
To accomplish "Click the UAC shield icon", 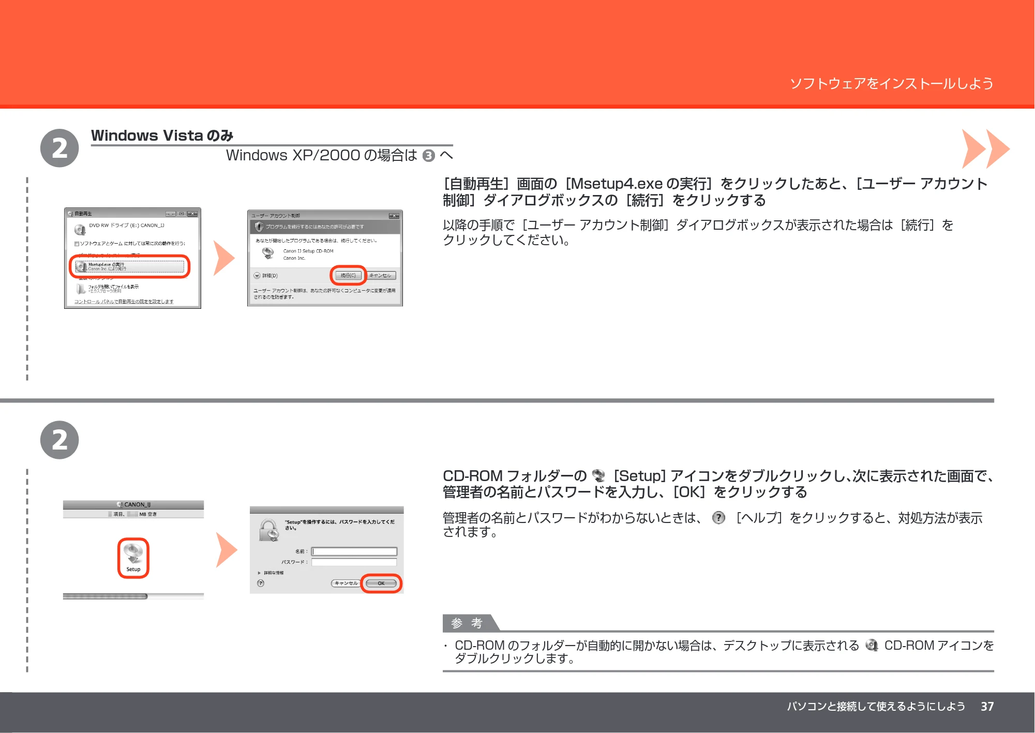I will pos(259,227).
